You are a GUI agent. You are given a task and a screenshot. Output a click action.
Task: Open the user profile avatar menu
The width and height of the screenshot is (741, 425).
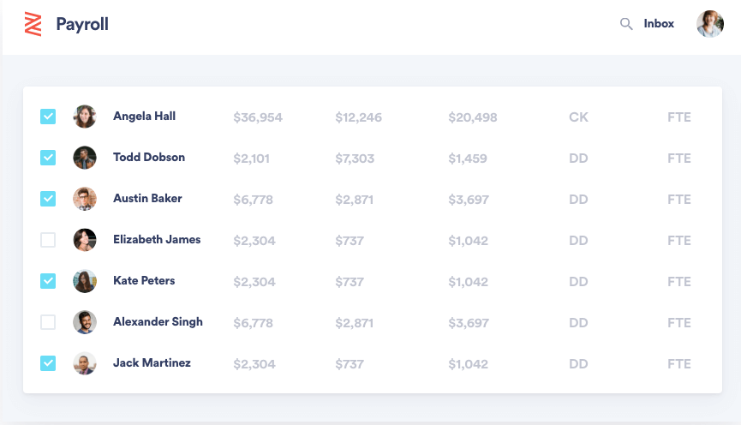[710, 24]
